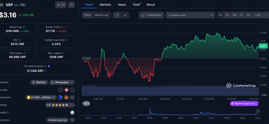Click Max. supply info icon
The height and width of the screenshot is (124, 269).
click(x=63, y=53)
